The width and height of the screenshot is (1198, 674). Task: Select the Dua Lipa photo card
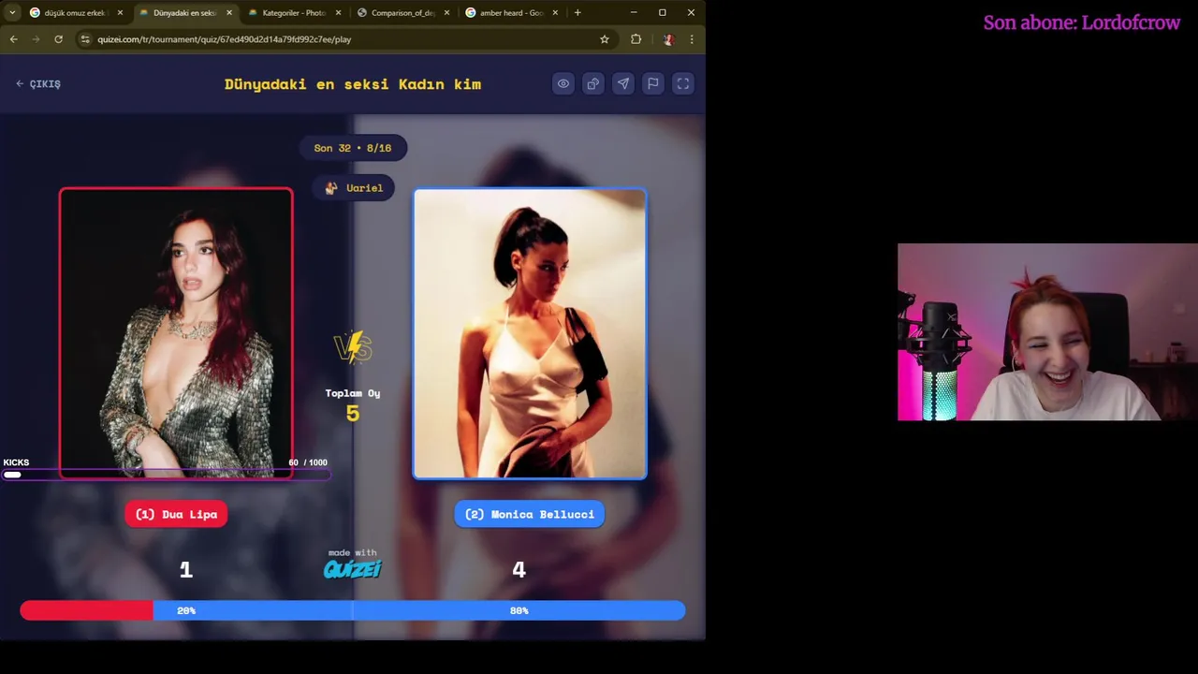(x=176, y=333)
